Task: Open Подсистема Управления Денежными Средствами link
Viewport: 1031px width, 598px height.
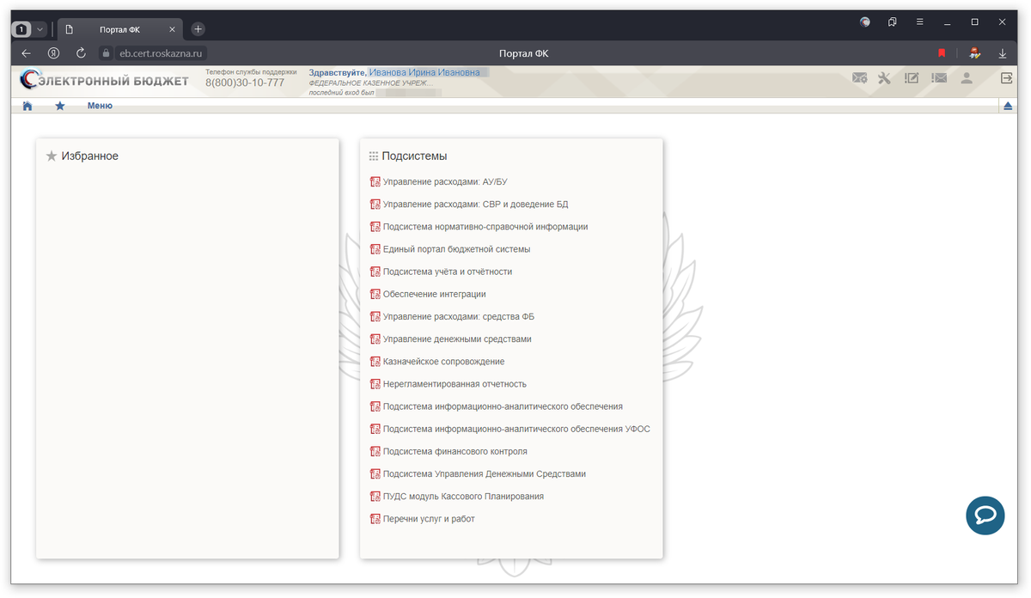Action: pos(485,474)
